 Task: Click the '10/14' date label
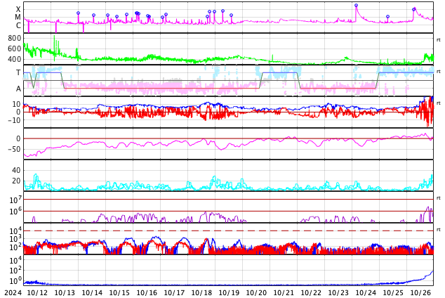click(92, 292)
